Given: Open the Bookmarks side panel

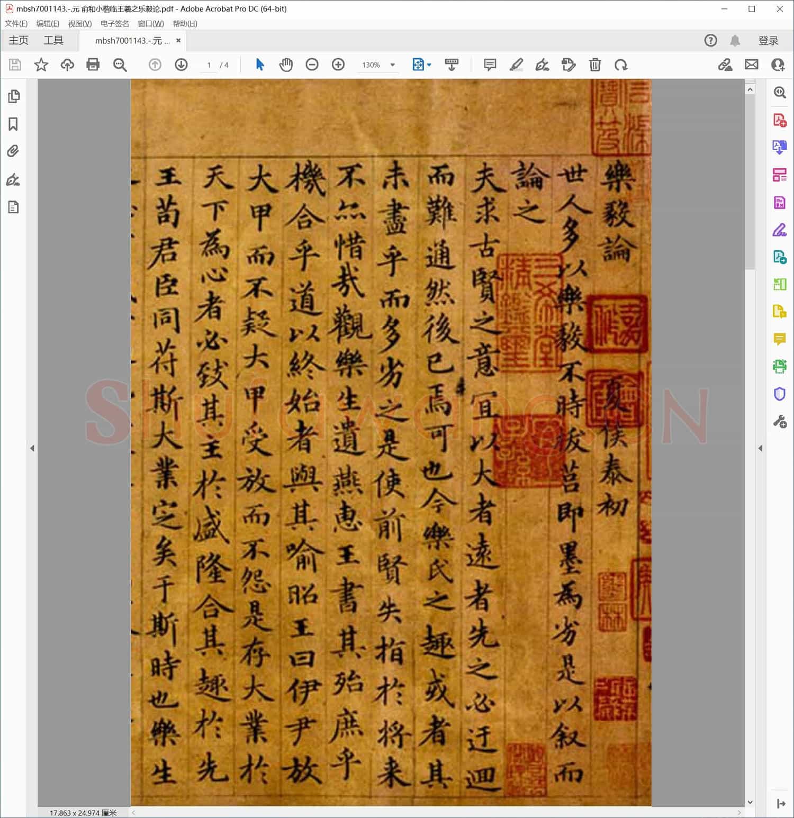Looking at the screenshot, I should [13, 124].
